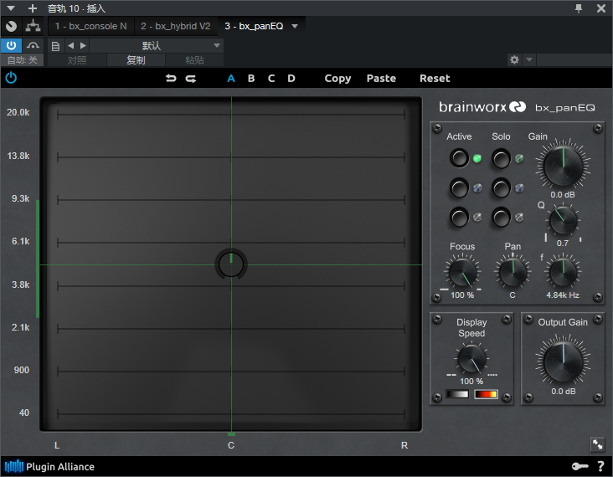This screenshot has height=477, width=613.
Task: Open the gear settings icon
Action: pyautogui.click(x=514, y=59)
